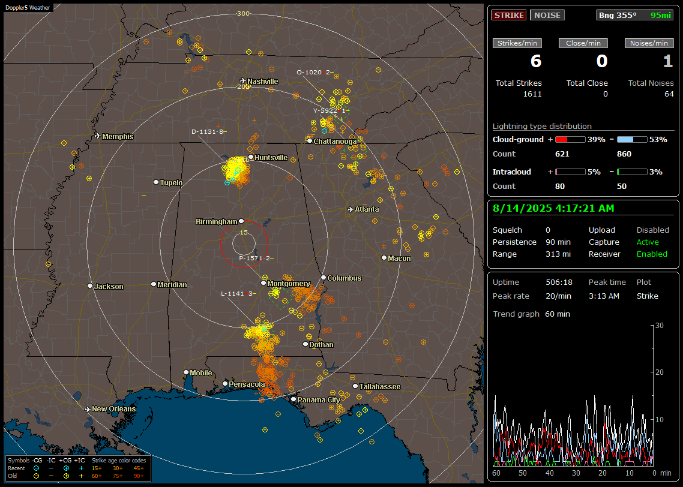This screenshot has height=487, width=683.
Task: Click storm cell label L-1141-3
Action: point(238,294)
